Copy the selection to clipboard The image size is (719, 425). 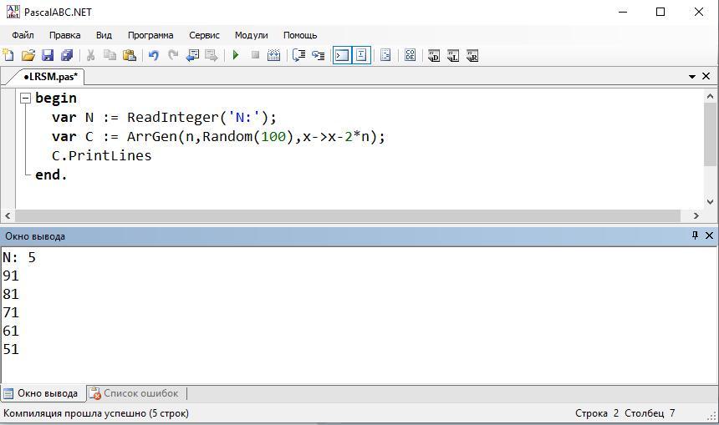pos(110,55)
